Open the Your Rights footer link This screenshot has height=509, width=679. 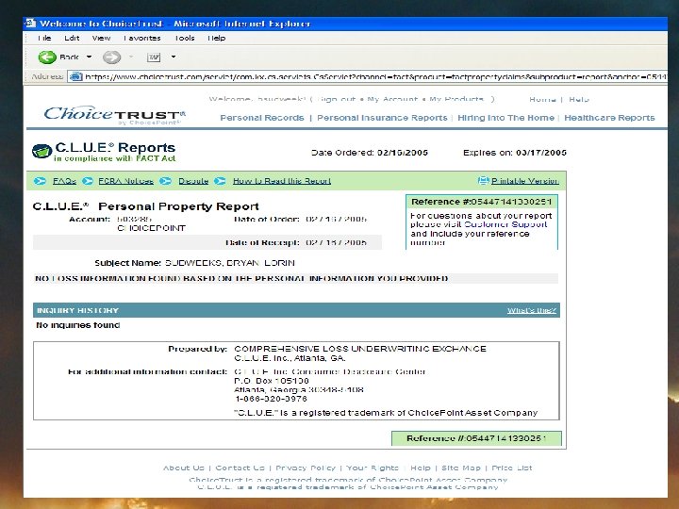tap(373, 468)
